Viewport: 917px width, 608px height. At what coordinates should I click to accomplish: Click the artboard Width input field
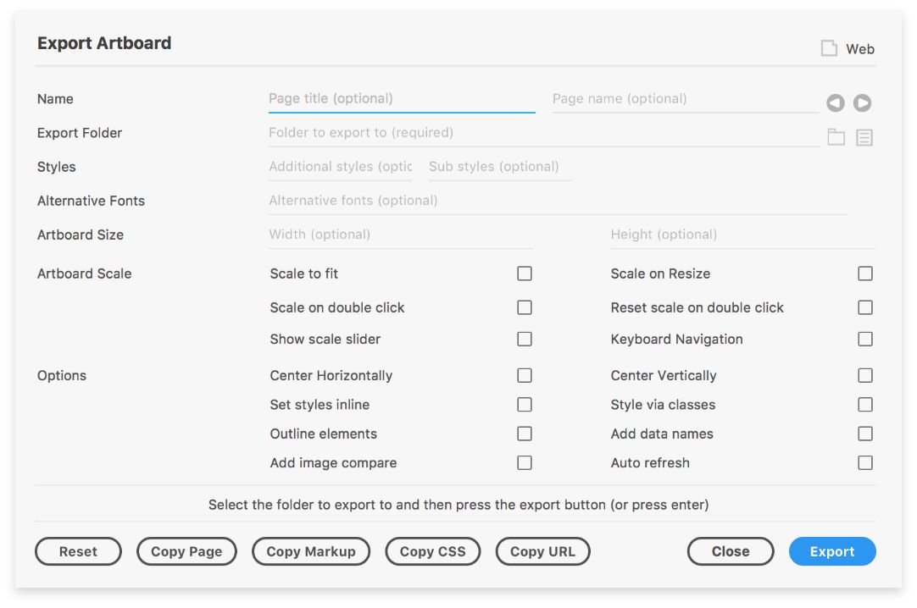click(400, 235)
